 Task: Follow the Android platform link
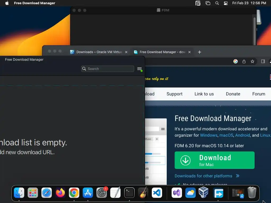(x=242, y=135)
